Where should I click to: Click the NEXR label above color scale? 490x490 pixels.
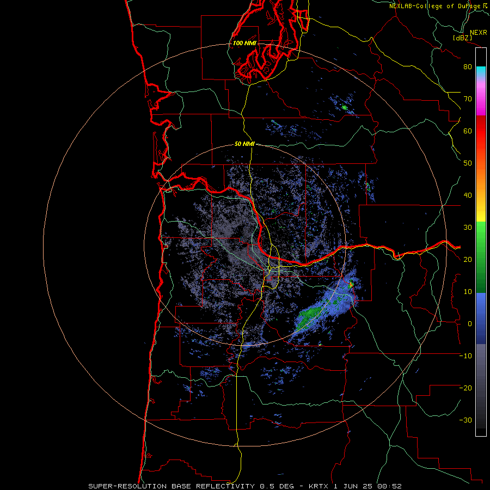click(x=479, y=33)
